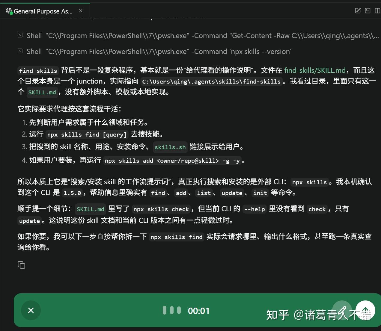381x331 pixels.
Task: Click the Shell icon of npx skills --version
Action: 20,51
